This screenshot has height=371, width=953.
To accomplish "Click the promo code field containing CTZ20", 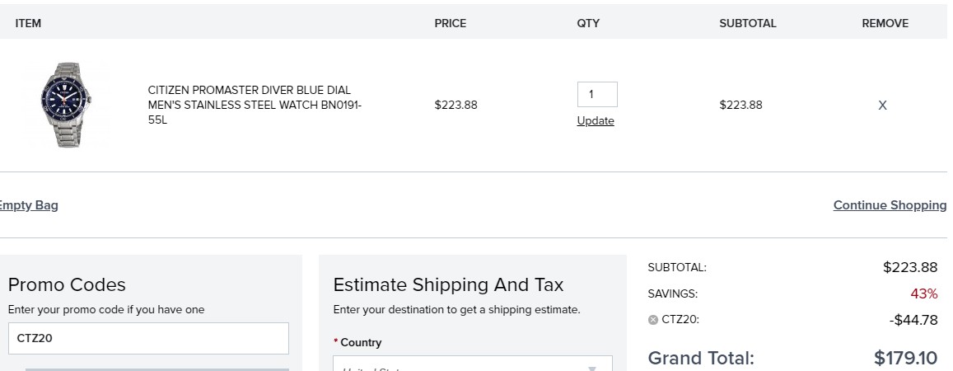I will point(148,338).
